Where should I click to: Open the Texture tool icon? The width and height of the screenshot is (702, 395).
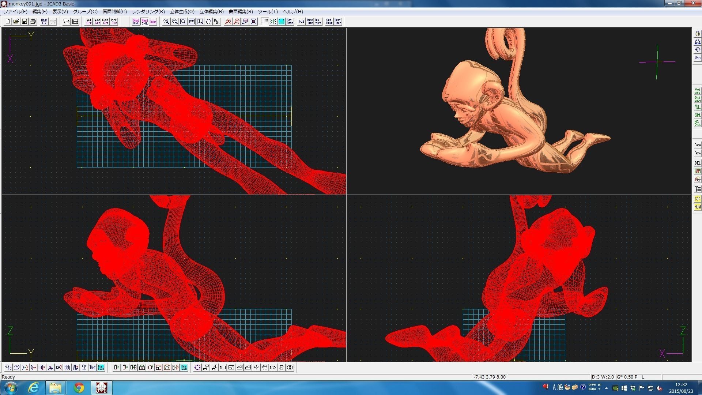coord(318,22)
